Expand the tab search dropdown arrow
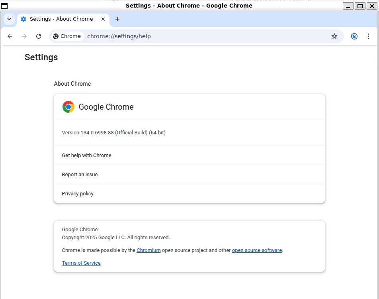 (9, 19)
